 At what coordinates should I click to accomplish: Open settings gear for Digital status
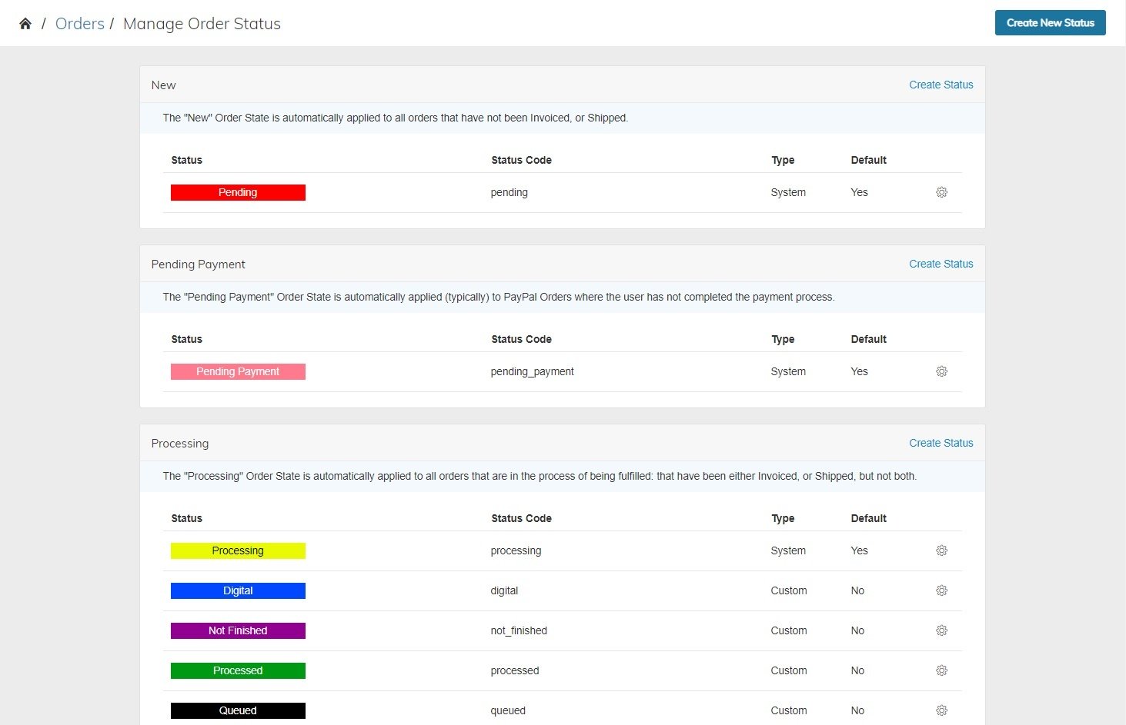(941, 590)
